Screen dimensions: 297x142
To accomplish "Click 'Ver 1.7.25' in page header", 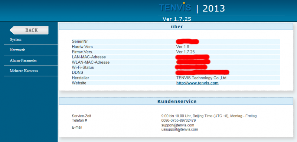I will (x=177, y=19).
